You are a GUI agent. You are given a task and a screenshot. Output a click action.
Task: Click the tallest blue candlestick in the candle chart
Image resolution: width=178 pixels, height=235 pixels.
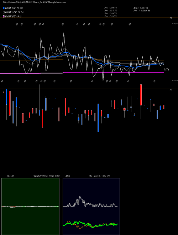[98, 118]
